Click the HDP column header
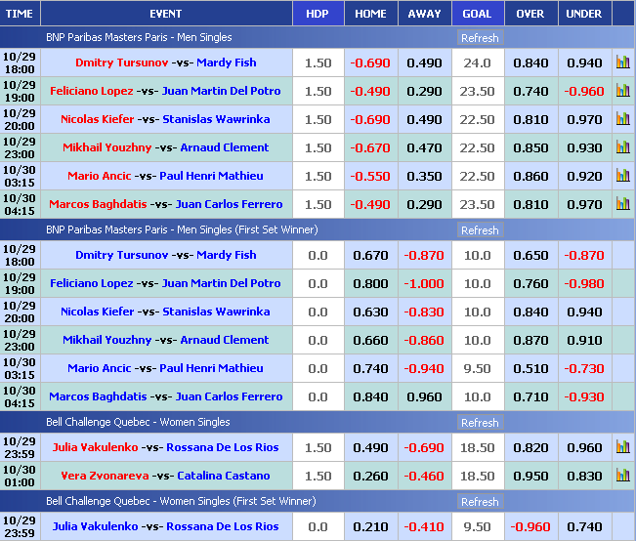The height and width of the screenshot is (541, 636). [318, 14]
